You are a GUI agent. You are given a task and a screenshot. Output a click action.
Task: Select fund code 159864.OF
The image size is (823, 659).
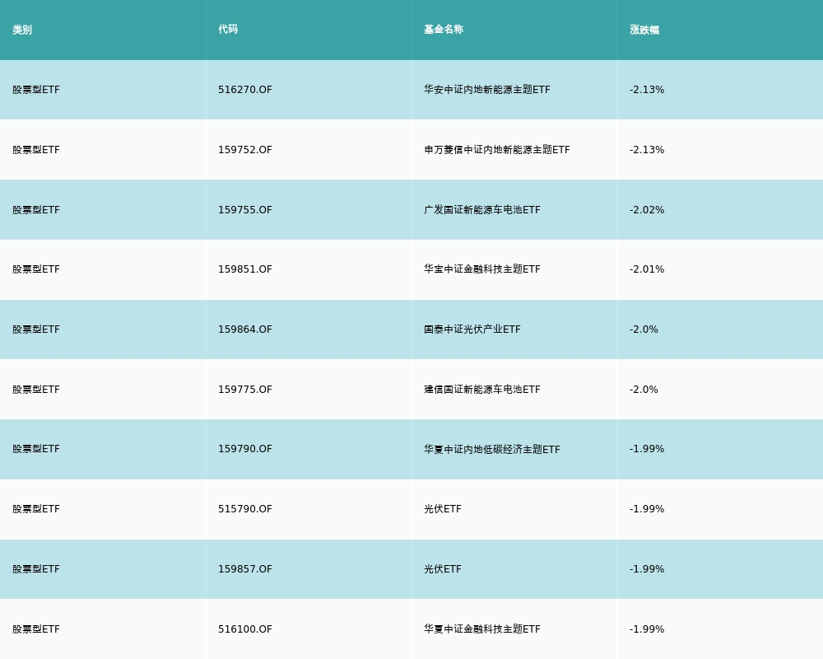pyautogui.click(x=245, y=329)
